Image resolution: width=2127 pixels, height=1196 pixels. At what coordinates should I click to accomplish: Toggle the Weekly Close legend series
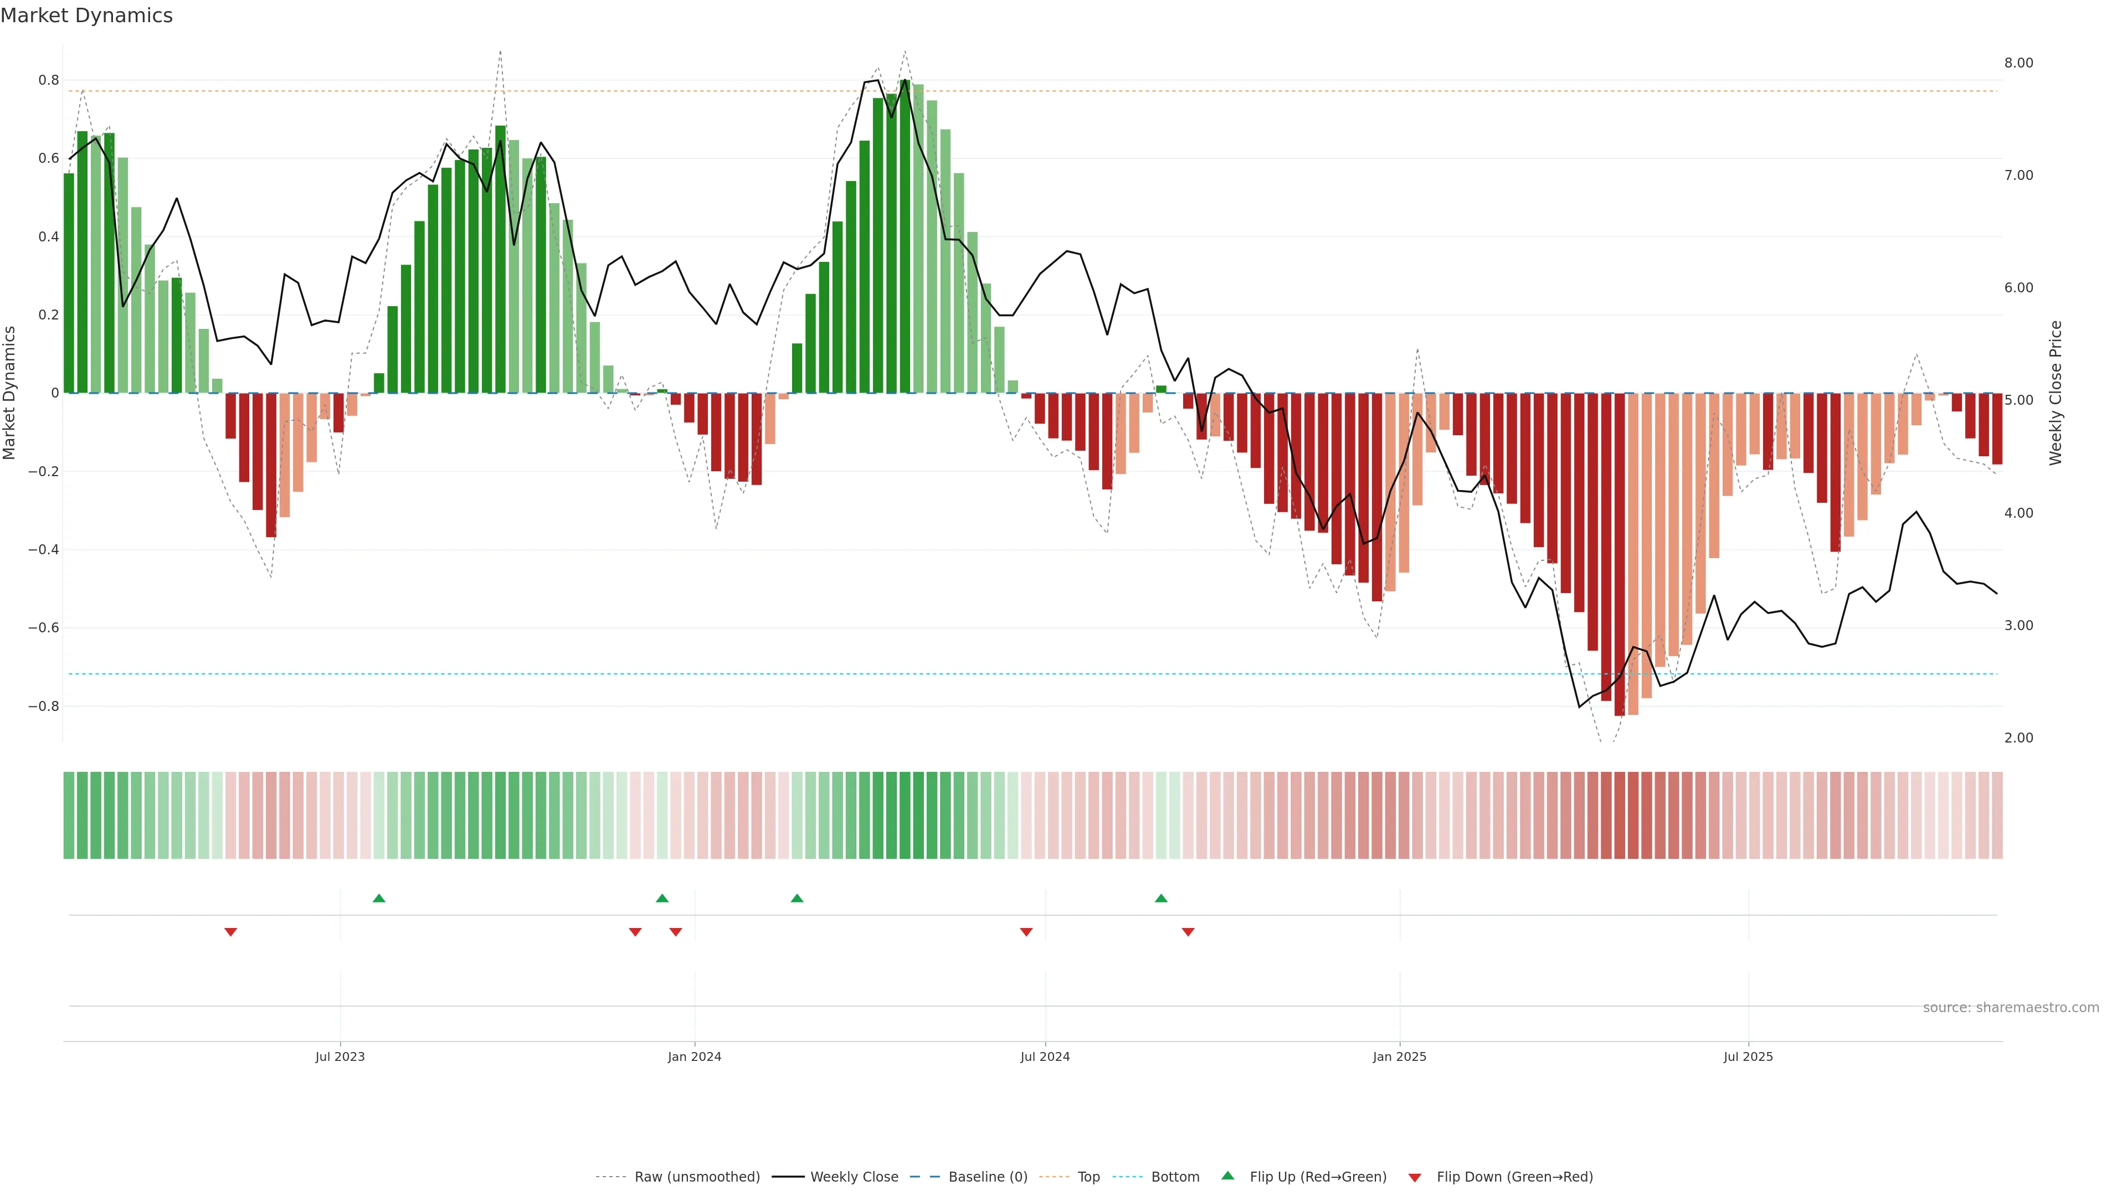pyautogui.click(x=854, y=1177)
